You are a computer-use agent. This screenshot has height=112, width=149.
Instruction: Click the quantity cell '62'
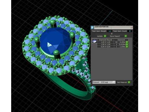pyautogui.click(x=116, y=42)
